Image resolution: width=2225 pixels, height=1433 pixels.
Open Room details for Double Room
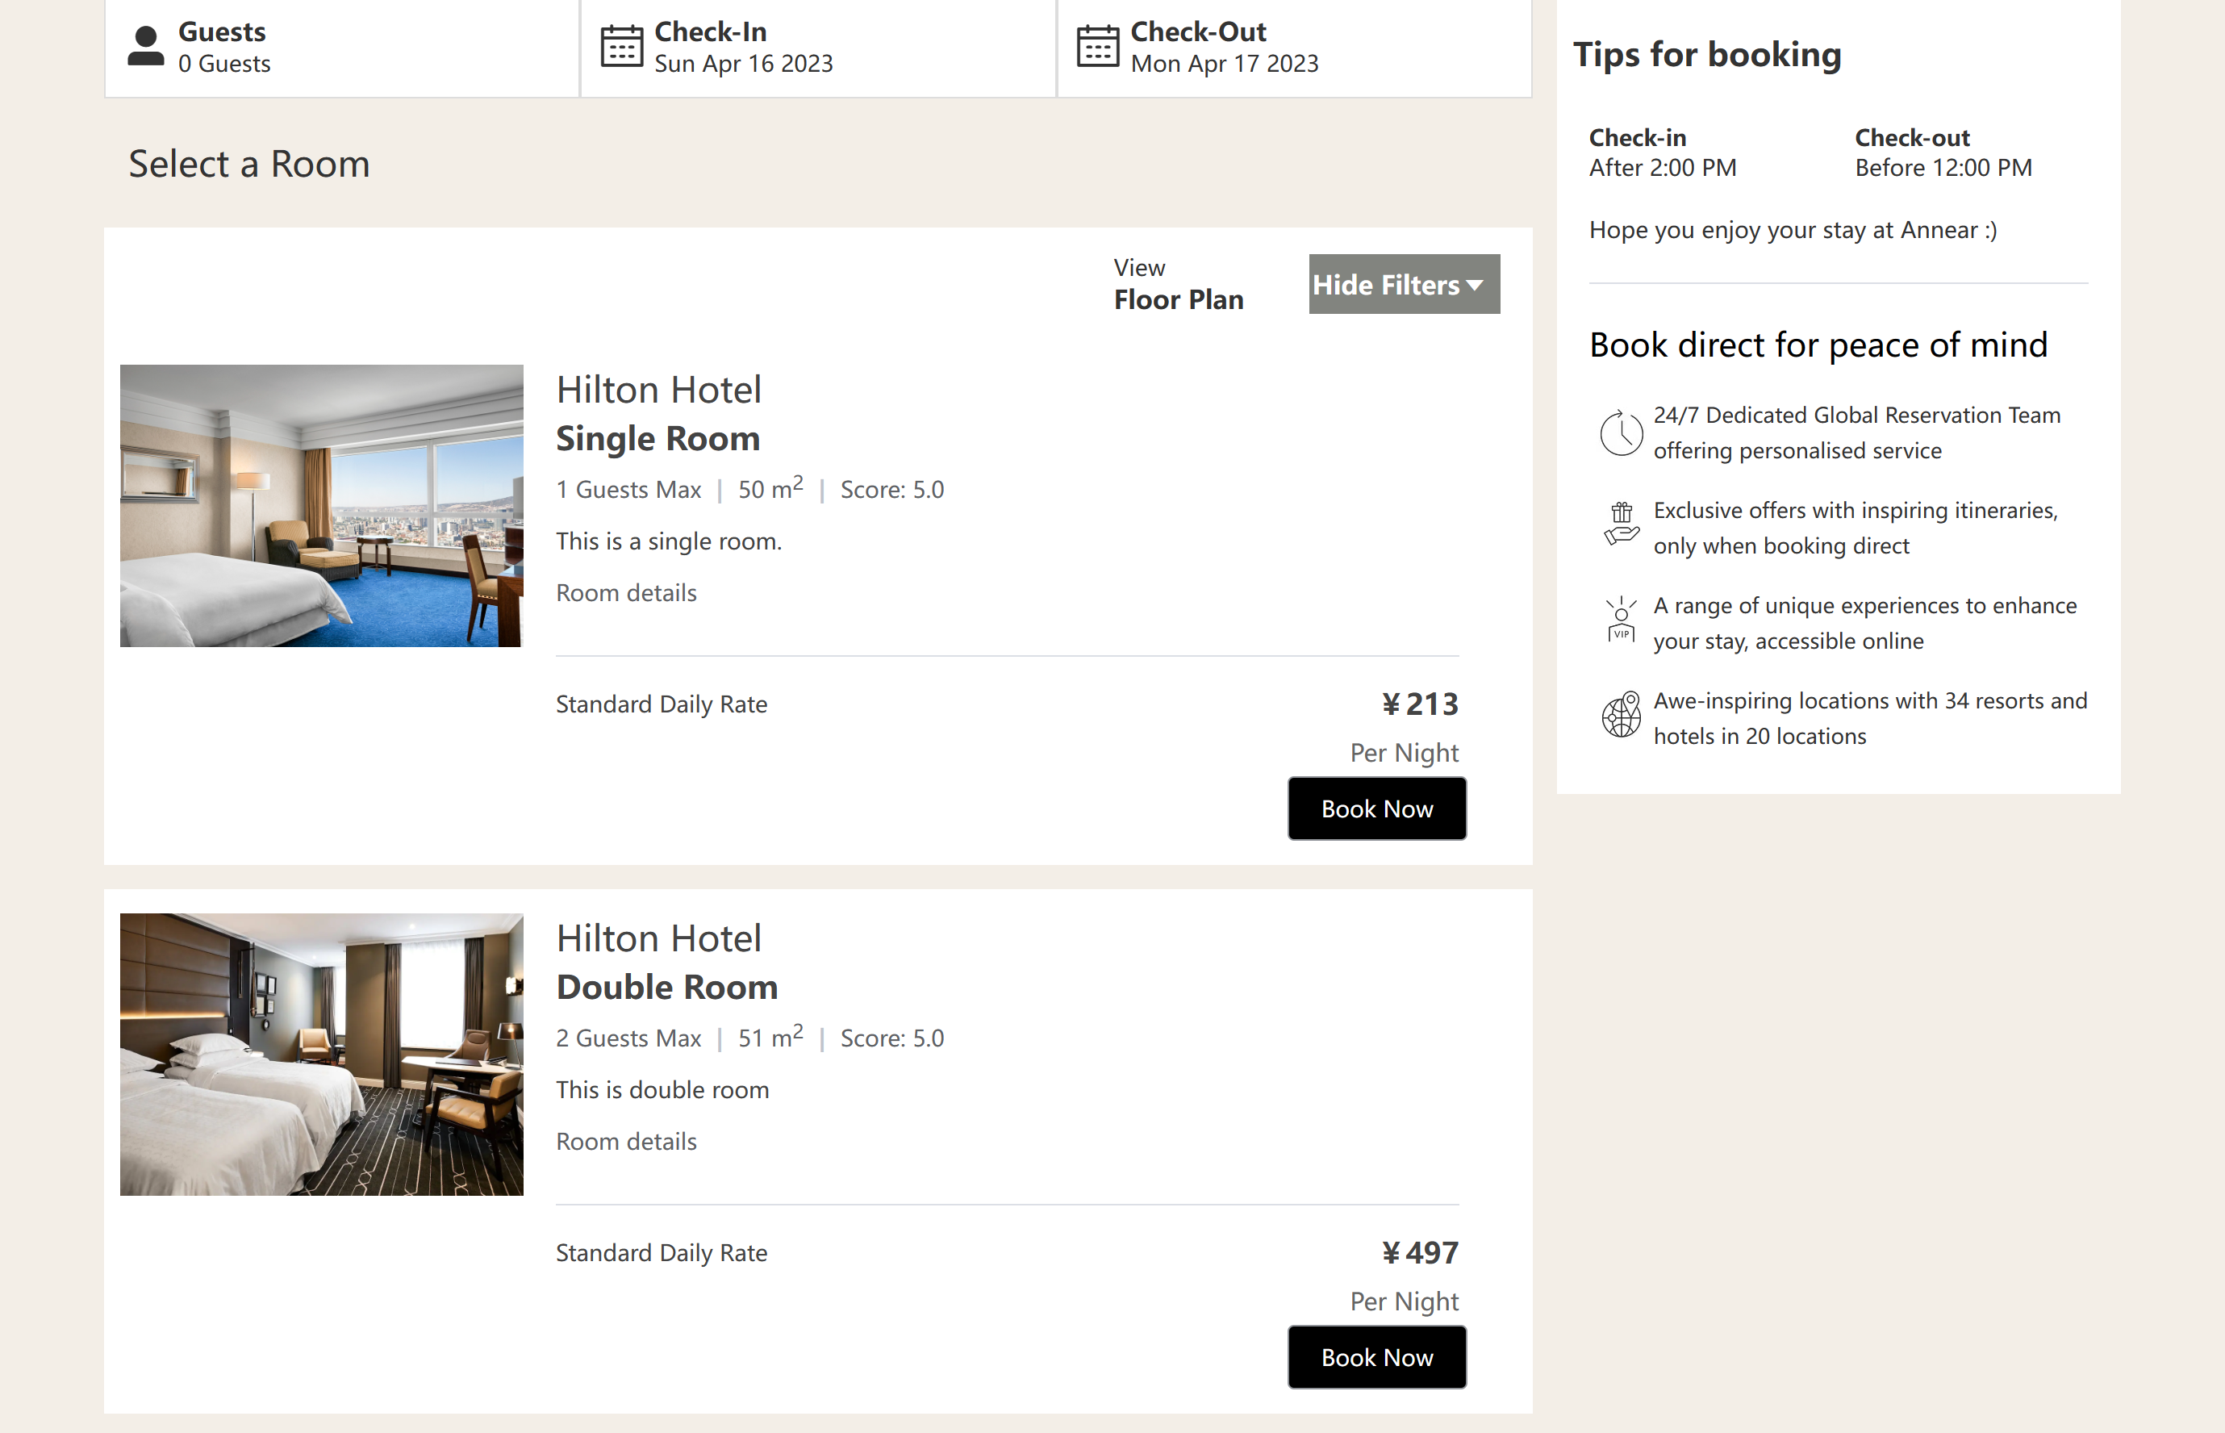[x=626, y=1142]
